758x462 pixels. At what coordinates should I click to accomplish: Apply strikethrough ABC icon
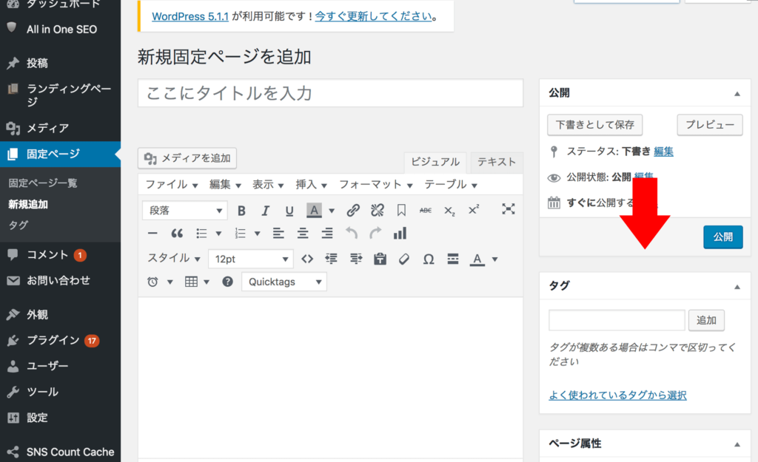426,210
